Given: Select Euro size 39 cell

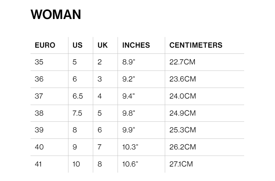Looking at the screenshot, I should [x=39, y=130].
